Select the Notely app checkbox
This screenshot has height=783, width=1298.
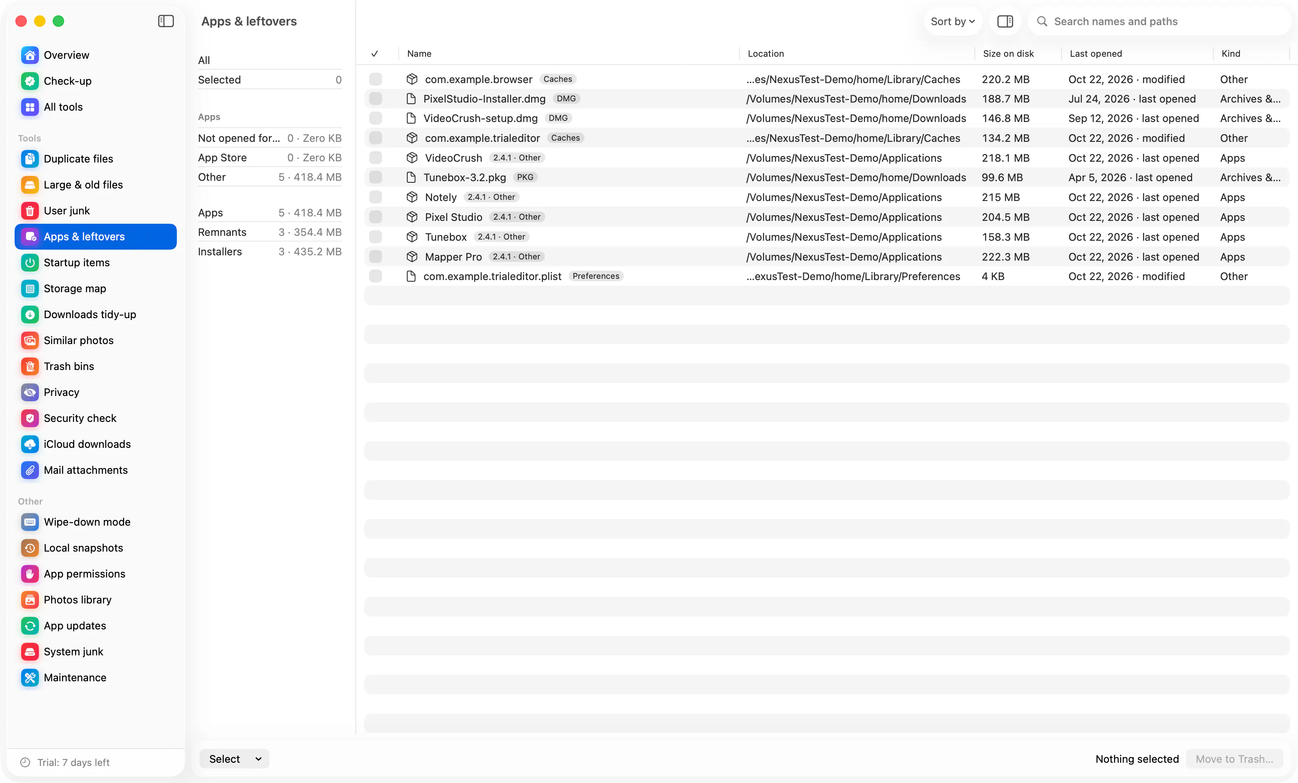[x=376, y=197]
